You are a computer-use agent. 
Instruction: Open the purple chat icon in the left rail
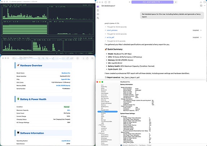(x=98, y=6)
